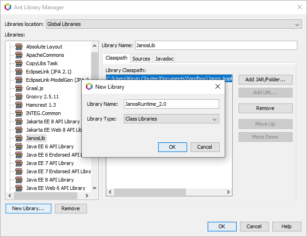Select the JanosLib library entry
The height and width of the screenshot is (237, 307).
click(x=36, y=138)
